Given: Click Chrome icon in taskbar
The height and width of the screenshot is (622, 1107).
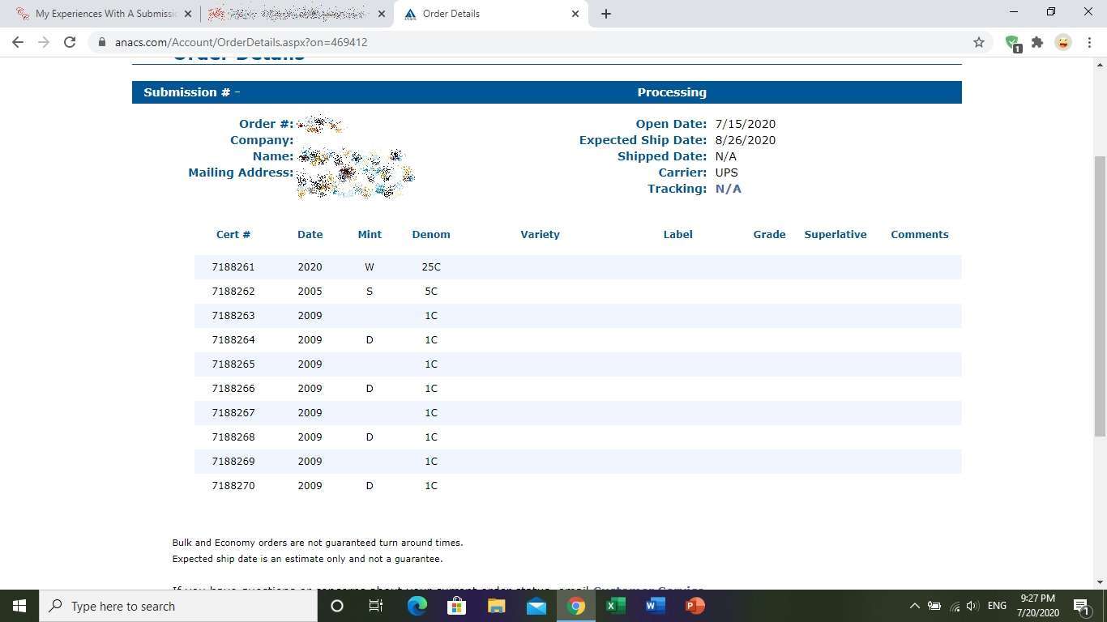Looking at the screenshot, I should (575, 606).
